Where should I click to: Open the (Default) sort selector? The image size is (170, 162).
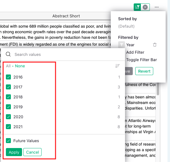click(x=126, y=26)
